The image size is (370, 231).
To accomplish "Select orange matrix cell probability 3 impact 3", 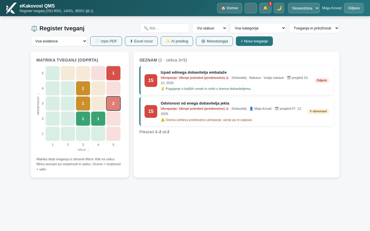I will pos(83,103).
